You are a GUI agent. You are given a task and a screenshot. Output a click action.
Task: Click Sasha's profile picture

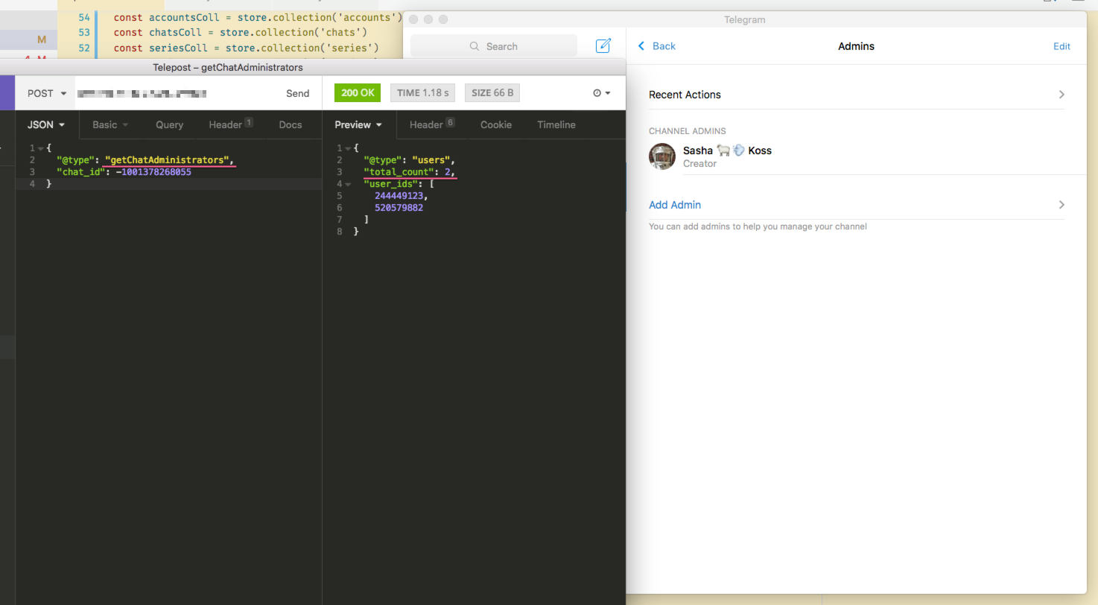661,156
